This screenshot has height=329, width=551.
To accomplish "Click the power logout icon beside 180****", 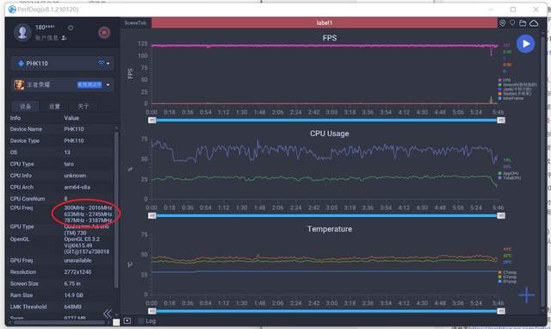I will (x=71, y=28).
